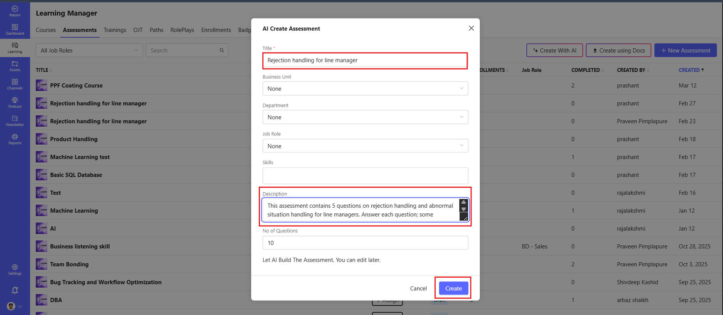The height and width of the screenshot is (315, 723).
Task: Close the AI Create Assessment dialog
Action: point(471,28)
